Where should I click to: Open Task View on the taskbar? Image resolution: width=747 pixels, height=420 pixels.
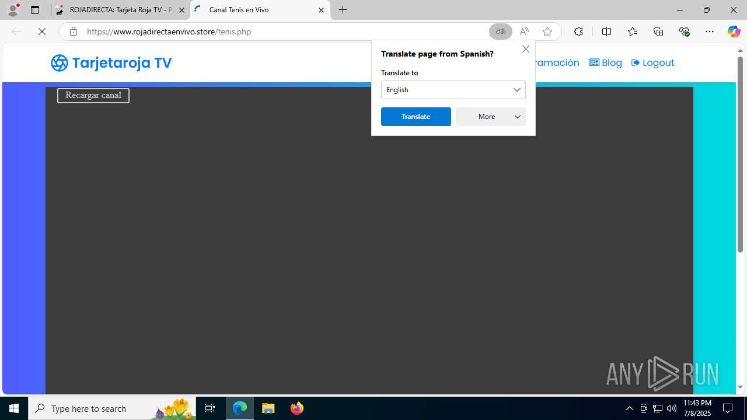point(210,408)
